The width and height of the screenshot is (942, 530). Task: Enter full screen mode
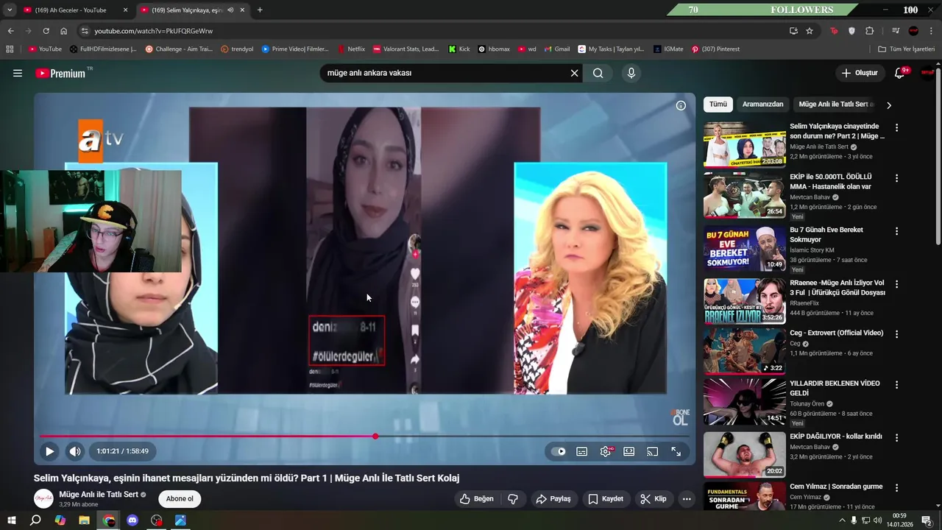[x=676, y=451]
